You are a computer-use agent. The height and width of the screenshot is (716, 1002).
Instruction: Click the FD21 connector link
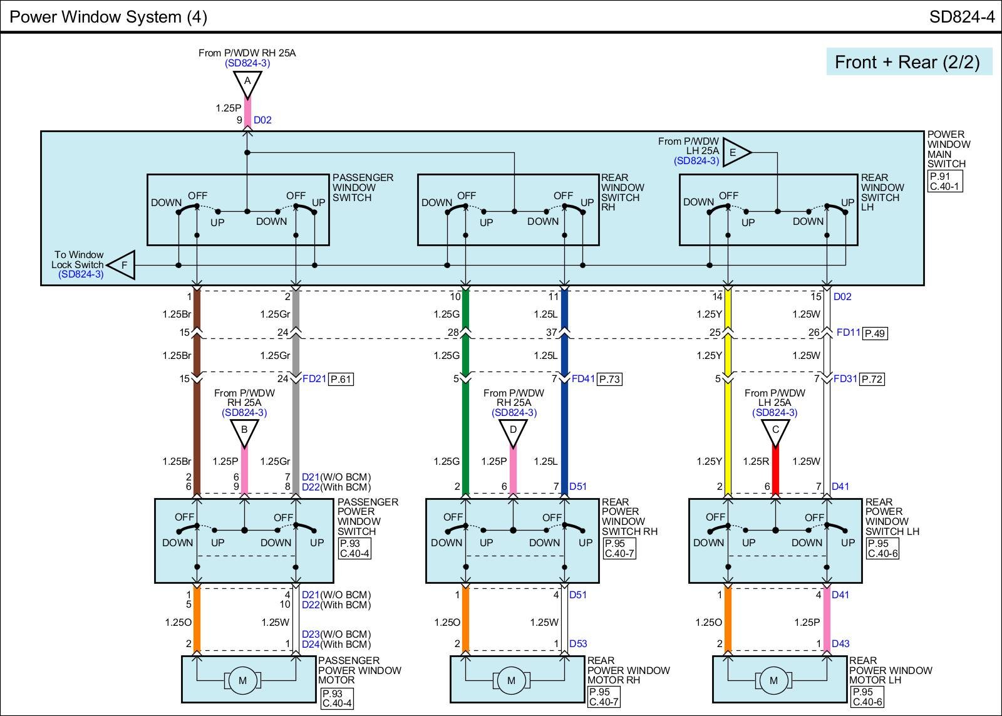pyautogui.click(x=314, y=379)
